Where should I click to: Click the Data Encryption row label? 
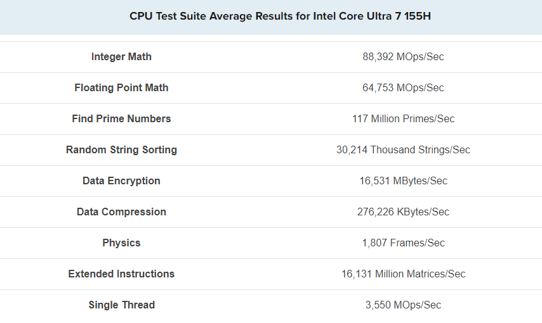[x=121, y=180]
